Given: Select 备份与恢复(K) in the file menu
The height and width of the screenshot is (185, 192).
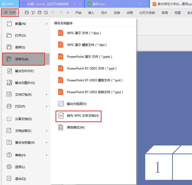Looking at the screenshot, I should coord(26,143).
